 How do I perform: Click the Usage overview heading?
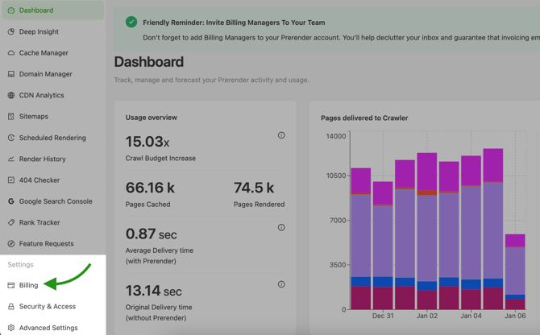pos(152,118)
